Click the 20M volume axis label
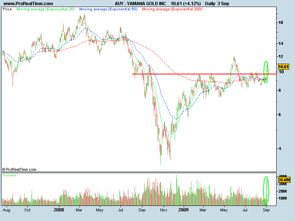Viewport: 295px width, 221px height. [x=282, y=191]
